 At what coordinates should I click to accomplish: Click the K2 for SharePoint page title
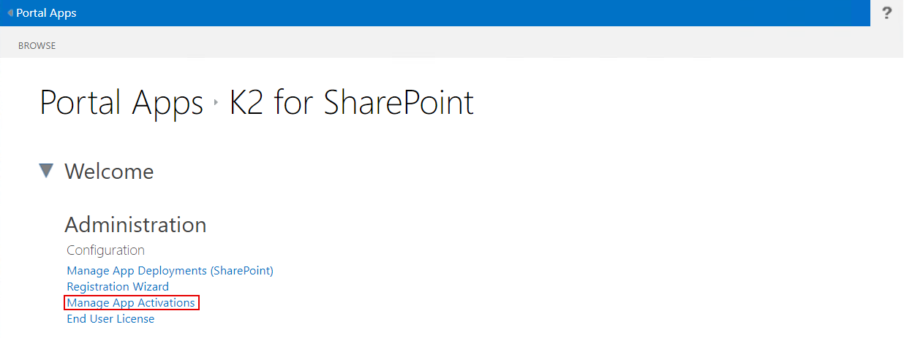[x=352, y=103]
